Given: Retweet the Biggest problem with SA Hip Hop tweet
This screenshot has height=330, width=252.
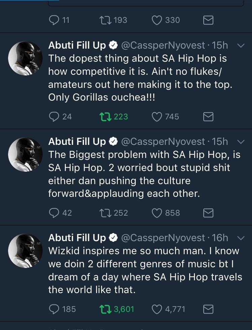Looking at the screenshot, I should point(105,213).
